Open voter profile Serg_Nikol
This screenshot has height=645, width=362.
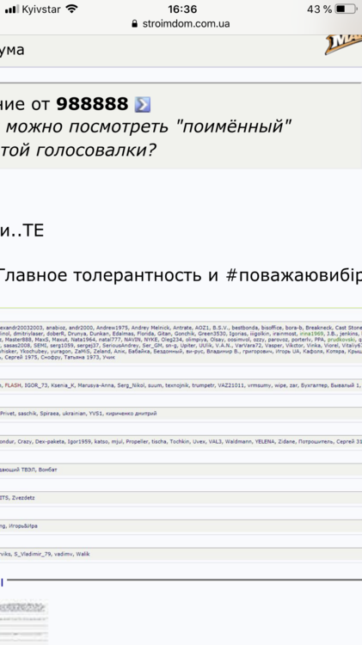tap(132, 385)
